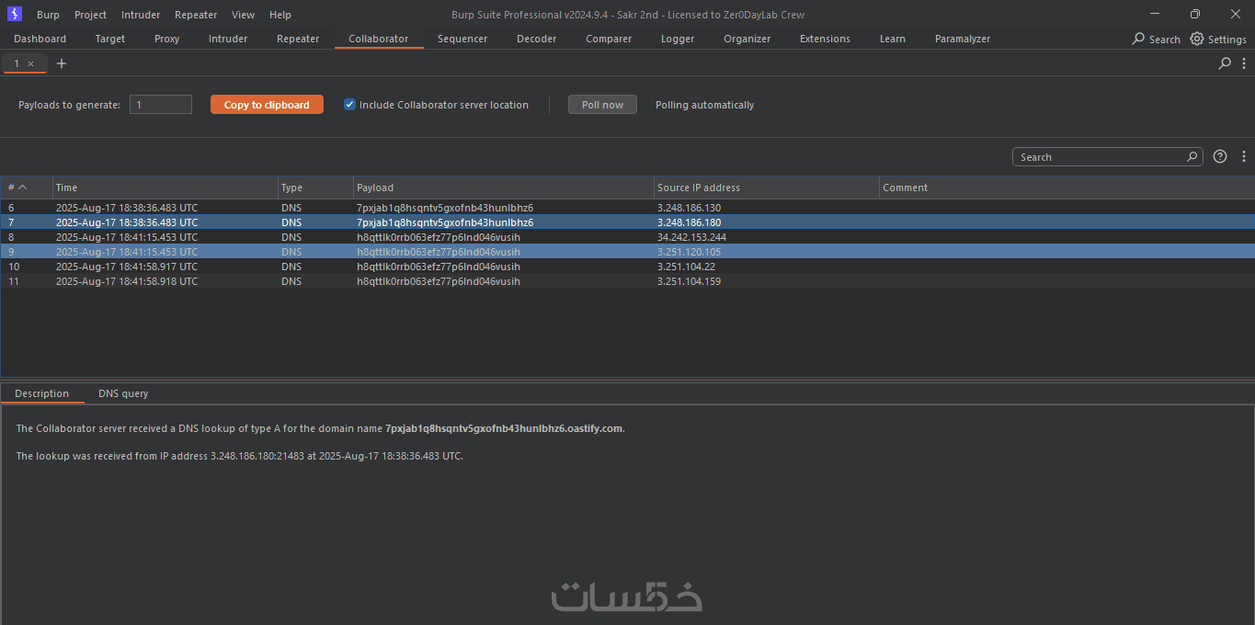This screenshot has width=1255, height=625.
Task: Open Settings gear in top bar
Action: (x=1196, y=39)
